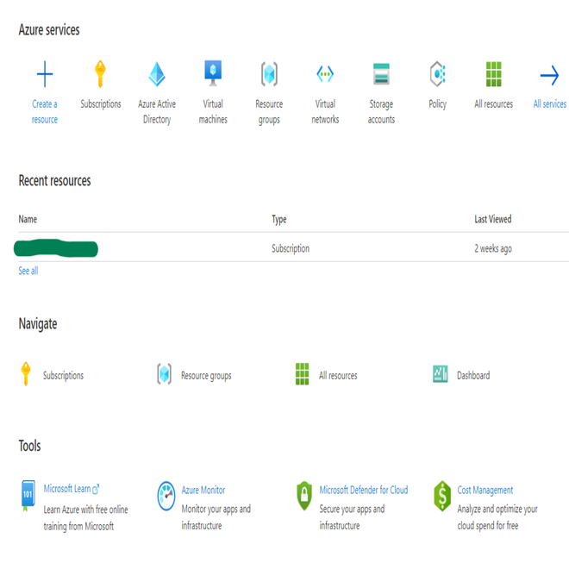The height and width of the screenshot is (569, 569).
Task: Go to Subscriptions under Navigate
Action: tap(63, 376)
